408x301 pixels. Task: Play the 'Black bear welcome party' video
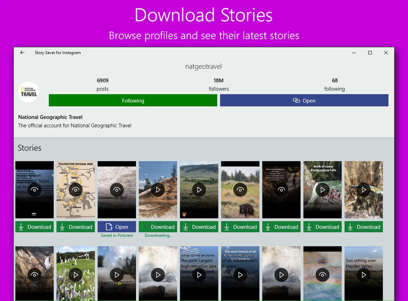pyautogui.click(x=199, y=190)
